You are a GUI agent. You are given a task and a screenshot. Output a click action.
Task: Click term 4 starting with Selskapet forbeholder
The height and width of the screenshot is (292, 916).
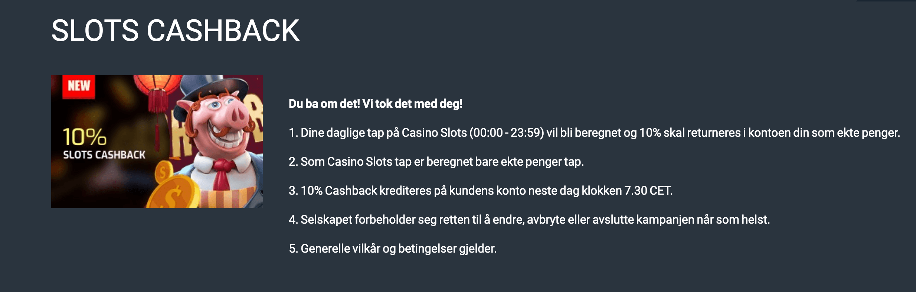point(529,220)
